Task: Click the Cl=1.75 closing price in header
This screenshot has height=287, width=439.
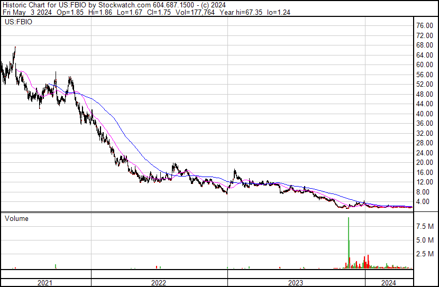Action: pos(159,12)
